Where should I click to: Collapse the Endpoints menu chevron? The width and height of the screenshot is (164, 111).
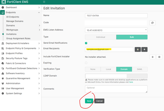39,12
